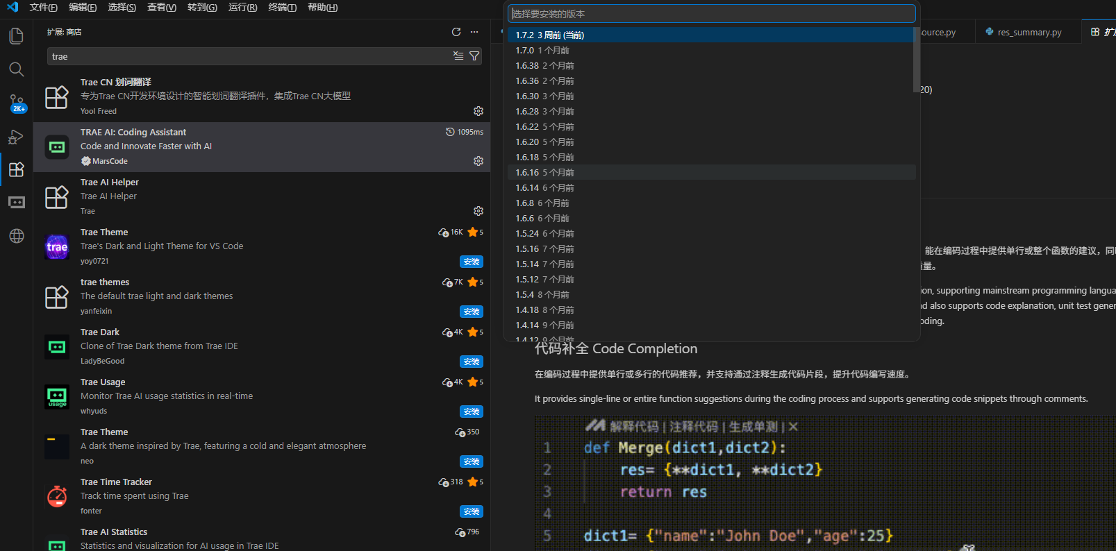
Task: Pick version 1.6.8 from the list
Action: click(710, 203)
